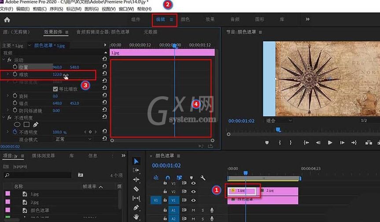This screenshot has height=222, width=380.
Task: Toggle Opacity animation stopwatch
Action: point(15,132)
